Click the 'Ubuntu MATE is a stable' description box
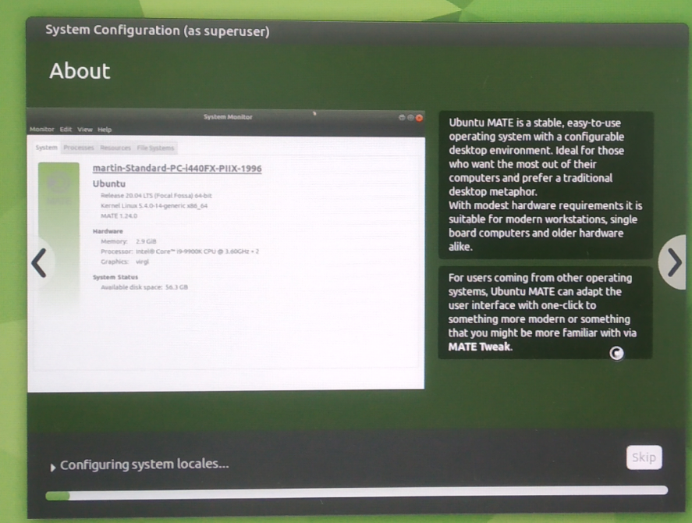Image resolution: width=692 pixels, height=523 pixels. [x=545, y=185]
